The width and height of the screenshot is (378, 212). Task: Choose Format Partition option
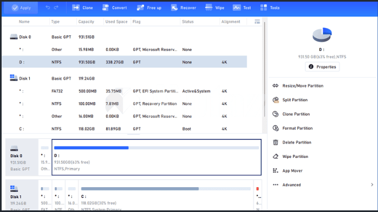[297, 128]
